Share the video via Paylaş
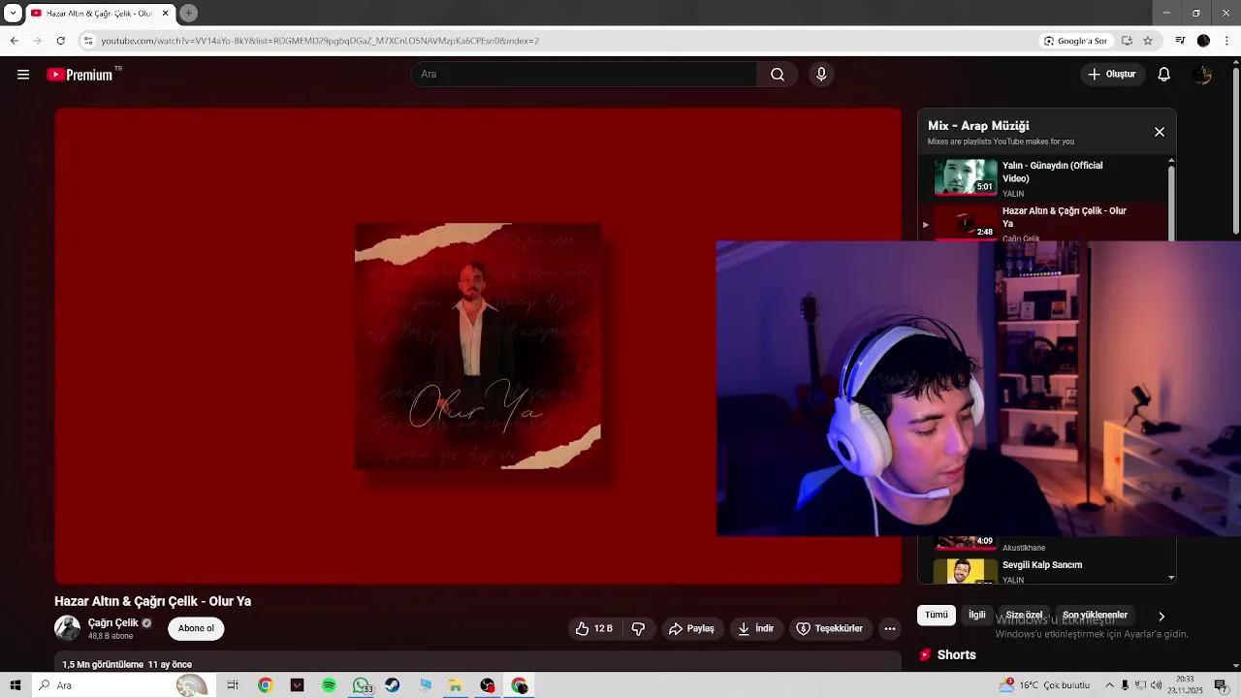 (691, 629)
